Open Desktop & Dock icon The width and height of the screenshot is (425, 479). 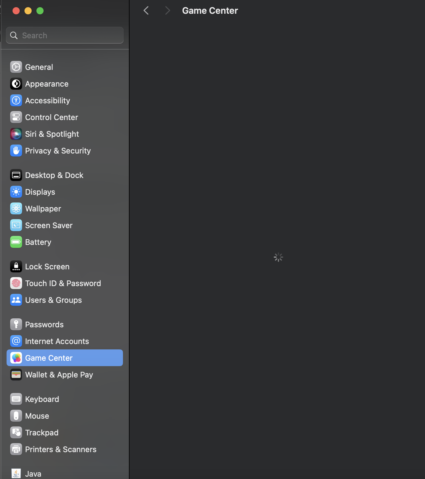coord(16,175)
